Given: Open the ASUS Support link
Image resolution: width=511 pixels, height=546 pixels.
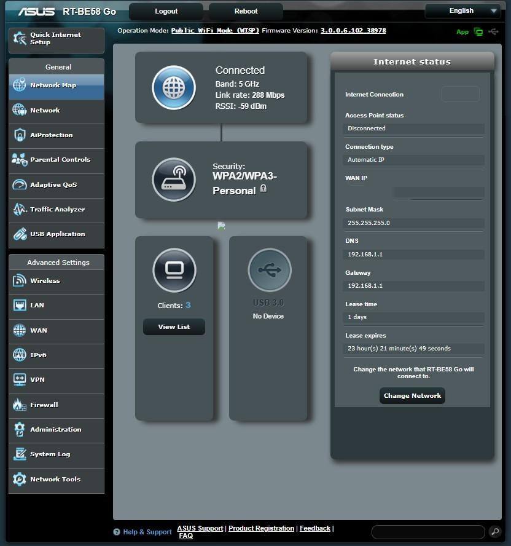Looking at the screenshot, I should [200, 528].
